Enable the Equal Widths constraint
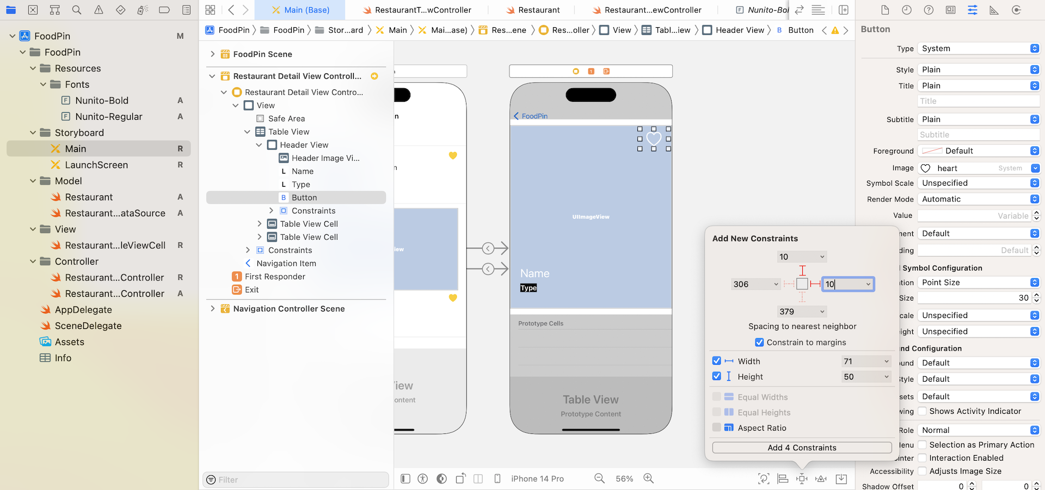The width and height of the screenshot is (1045, 490). point(717,397)
